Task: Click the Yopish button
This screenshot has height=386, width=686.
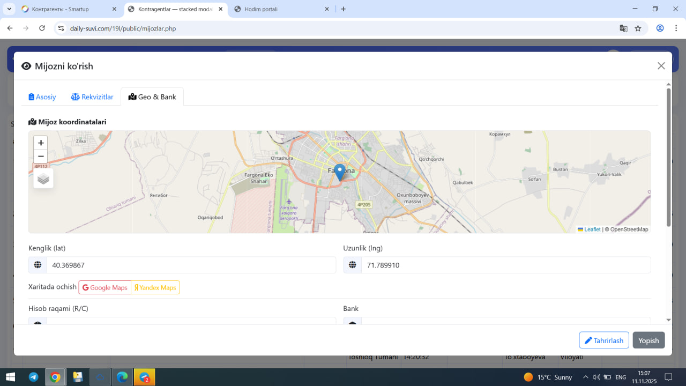Action: pyautogui.click(x=648, y=340)
